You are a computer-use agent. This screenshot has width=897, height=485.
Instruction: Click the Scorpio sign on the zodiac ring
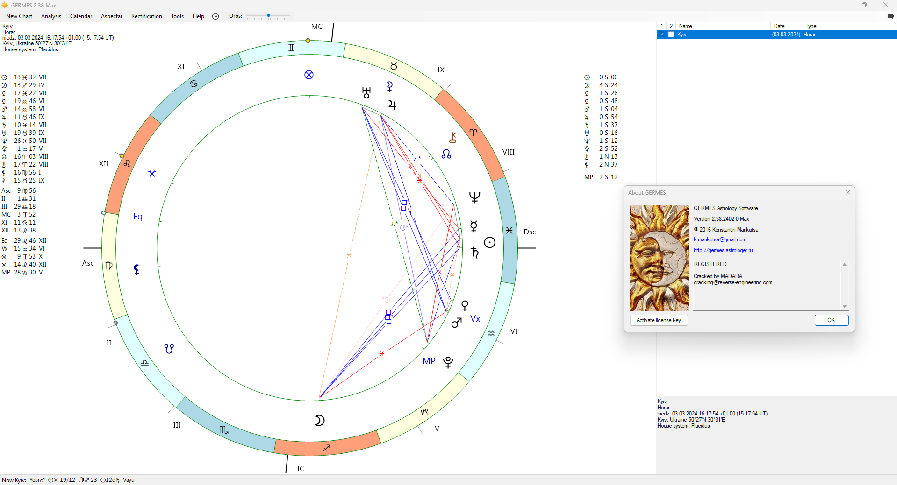point(224,429)
